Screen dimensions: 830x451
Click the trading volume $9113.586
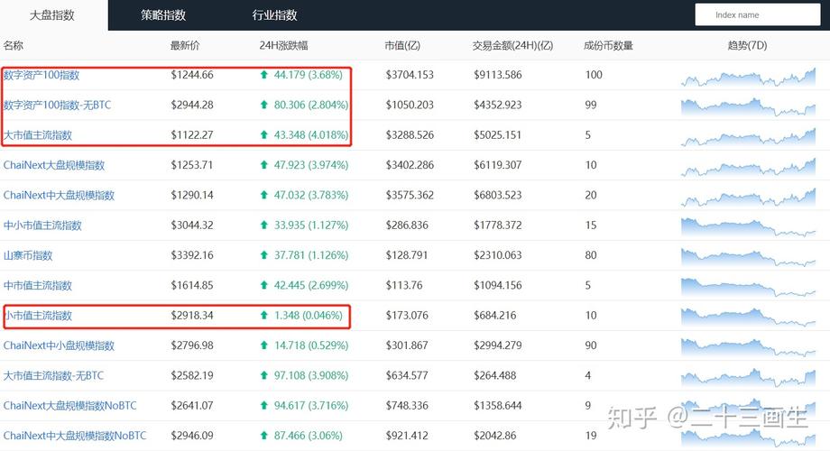(498, 75)
